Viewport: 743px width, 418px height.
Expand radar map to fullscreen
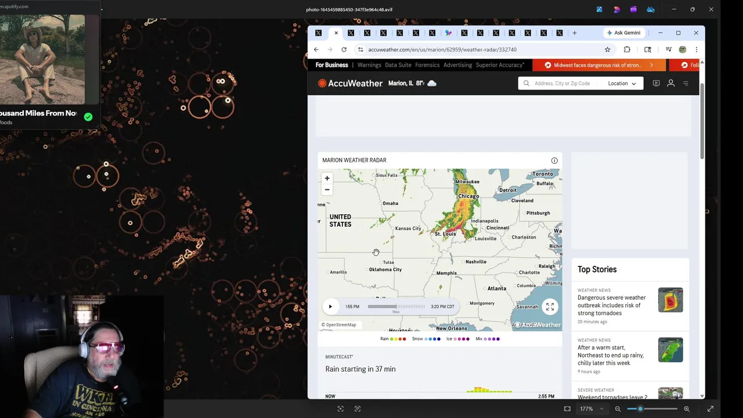550,307
